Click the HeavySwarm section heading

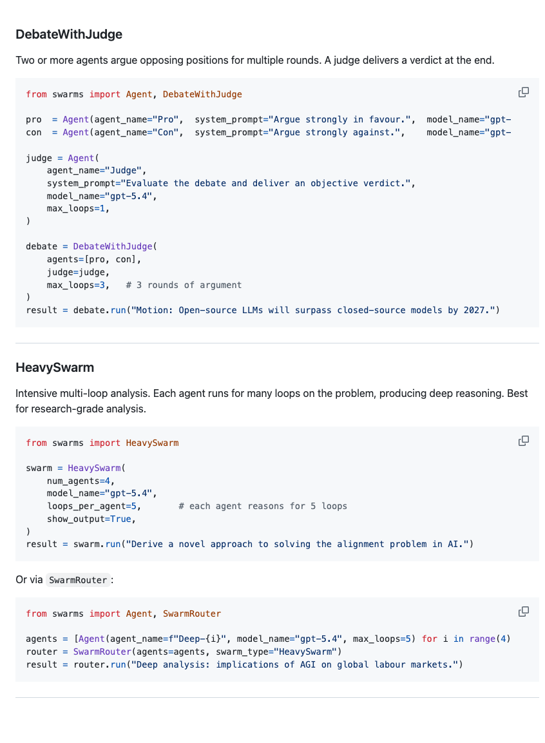[x=55, y=367]
